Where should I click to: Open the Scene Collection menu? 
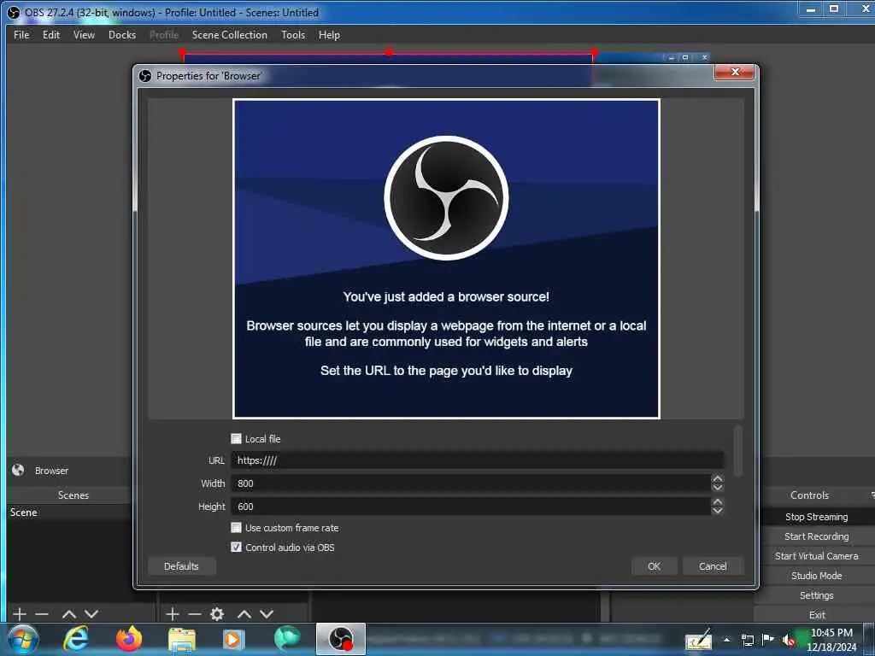229,34
